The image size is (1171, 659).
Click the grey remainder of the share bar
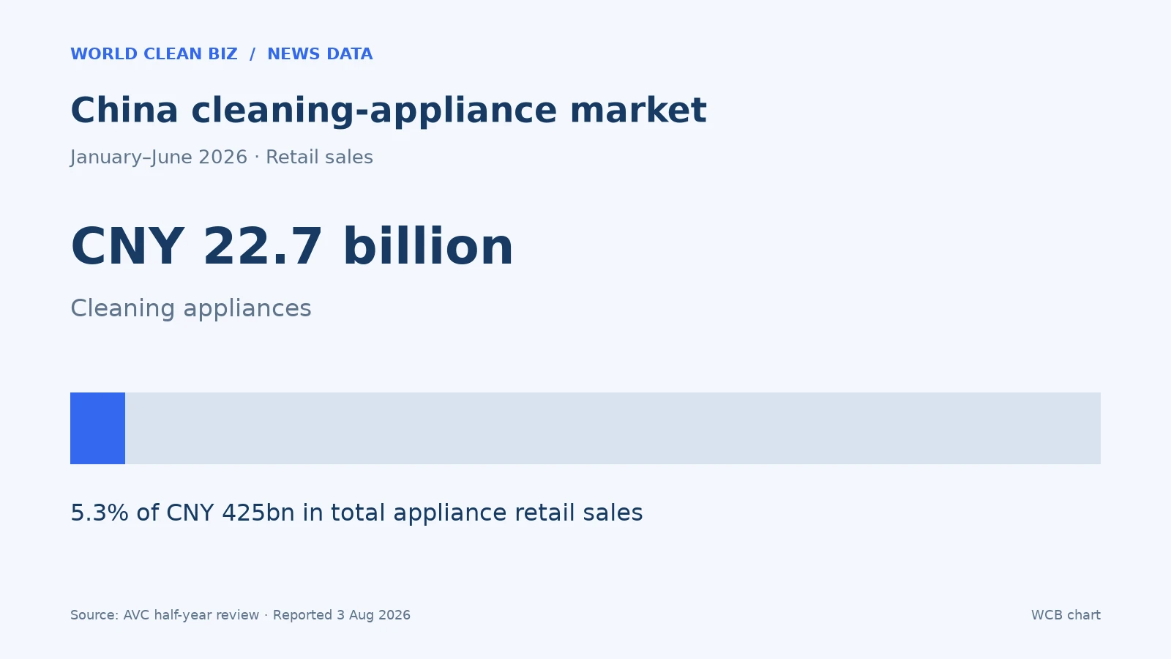click(613, 428)
